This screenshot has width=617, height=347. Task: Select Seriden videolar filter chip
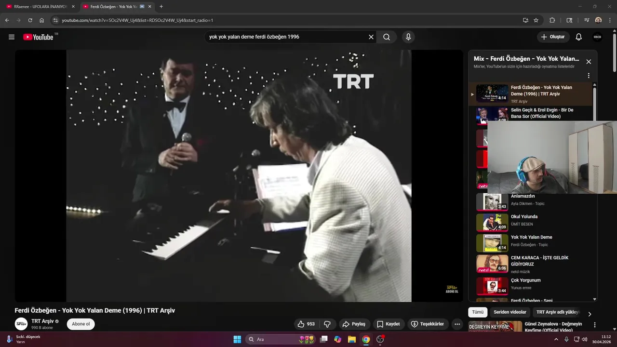(510, 312)
